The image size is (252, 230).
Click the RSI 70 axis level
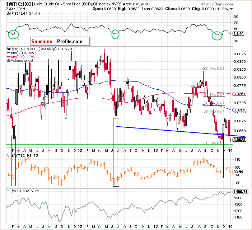[236, 23]
